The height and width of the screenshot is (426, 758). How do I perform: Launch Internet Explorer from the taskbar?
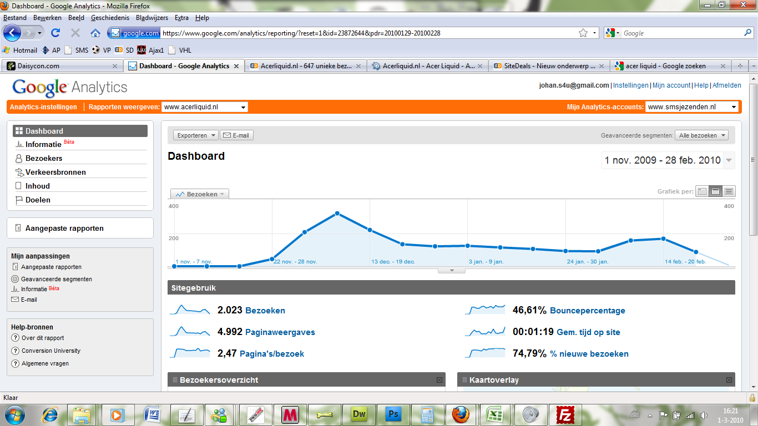click(x=50, y=414)
